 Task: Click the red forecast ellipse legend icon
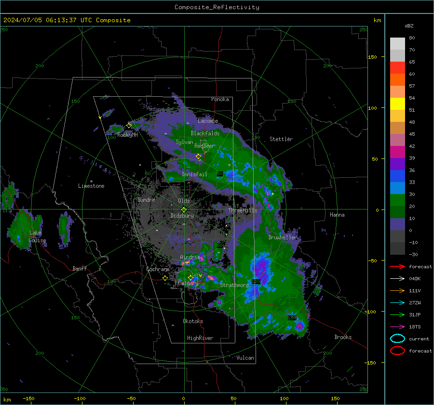pyautogui.click(x=397, y=351)
